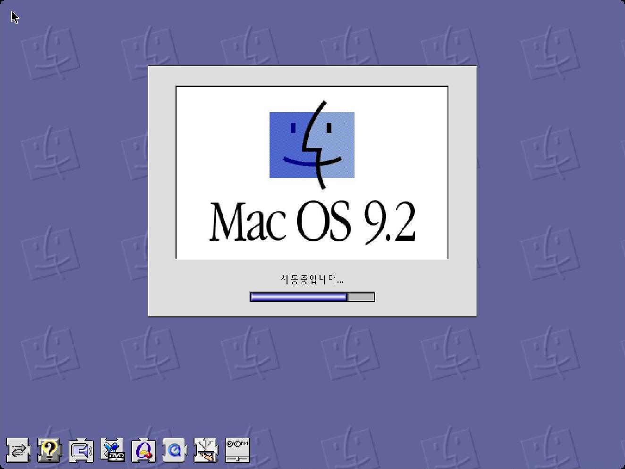Click the Finder face logo

[312, 145]
